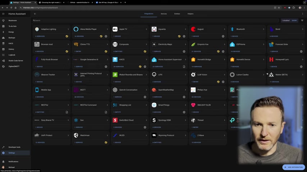307x172 pixels.
Task: Switch to the GitHub browser tab
Action: (81, 3)
